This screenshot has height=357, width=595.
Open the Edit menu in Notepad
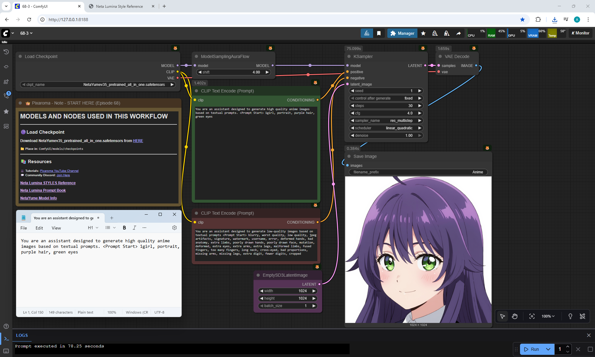tap(39, 228)
